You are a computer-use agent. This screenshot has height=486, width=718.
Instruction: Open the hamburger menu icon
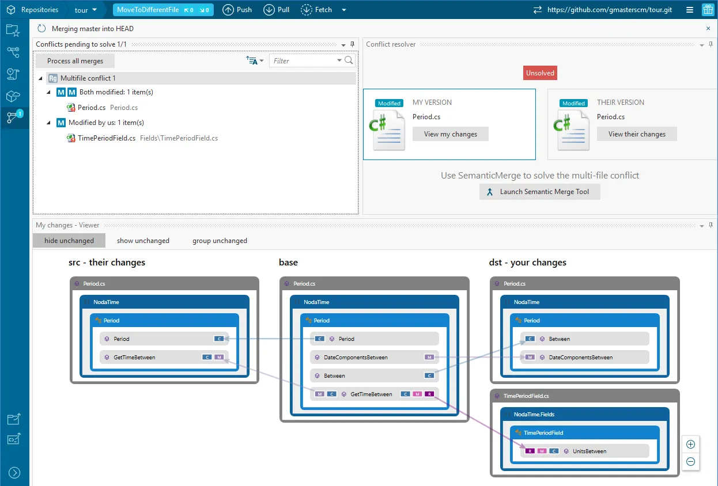[x=690, y=10]
